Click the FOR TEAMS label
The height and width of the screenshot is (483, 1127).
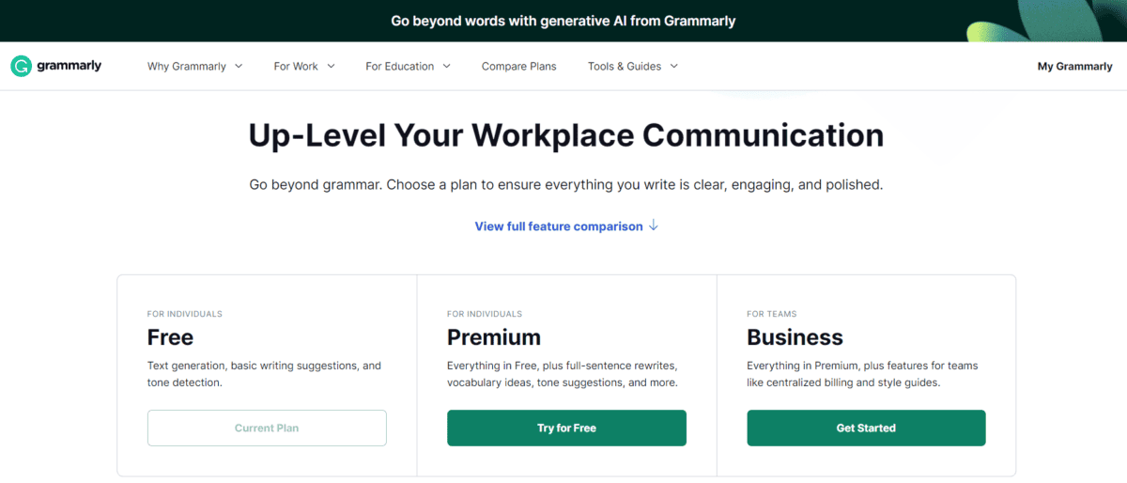[x=772, y=314]
